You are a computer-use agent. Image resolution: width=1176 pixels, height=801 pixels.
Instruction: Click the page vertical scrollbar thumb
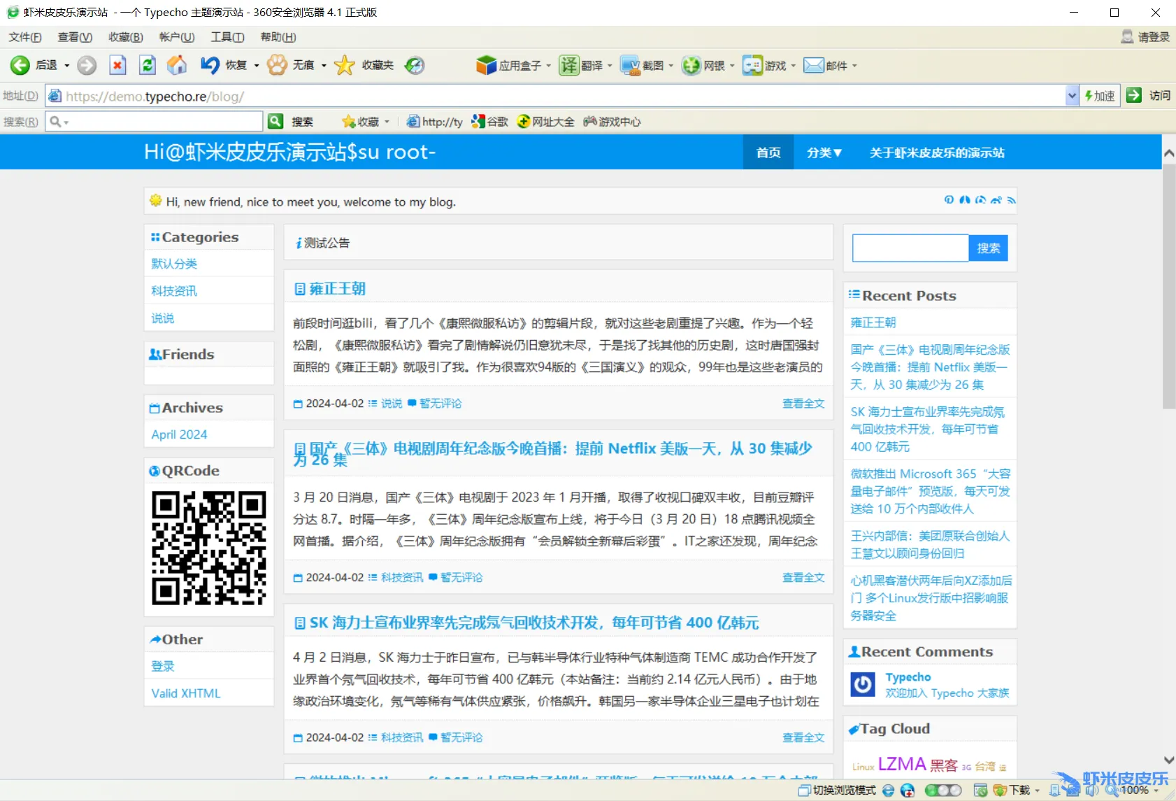(1168, 287)
